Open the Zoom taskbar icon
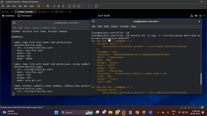 click(150, 112)
